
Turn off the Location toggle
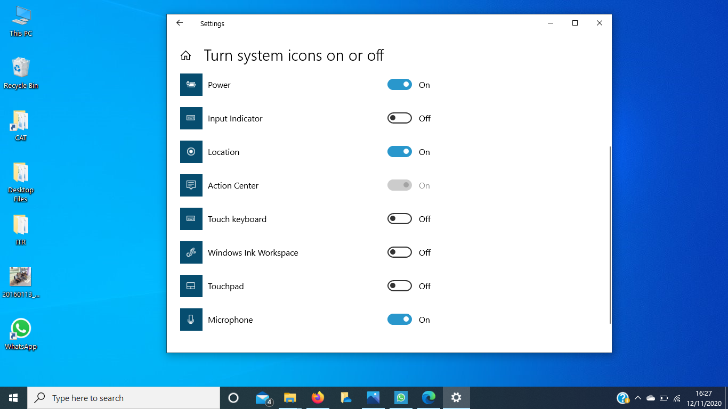coord(400,152)
